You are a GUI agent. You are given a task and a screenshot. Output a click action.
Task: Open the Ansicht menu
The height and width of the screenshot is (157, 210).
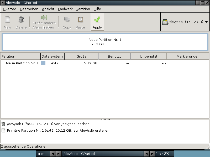48,9
